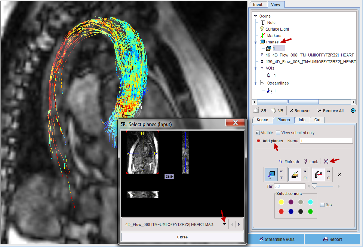Click the Thr slider handle
The width and height of the screenshot is (363, 247).
[314, 186]
